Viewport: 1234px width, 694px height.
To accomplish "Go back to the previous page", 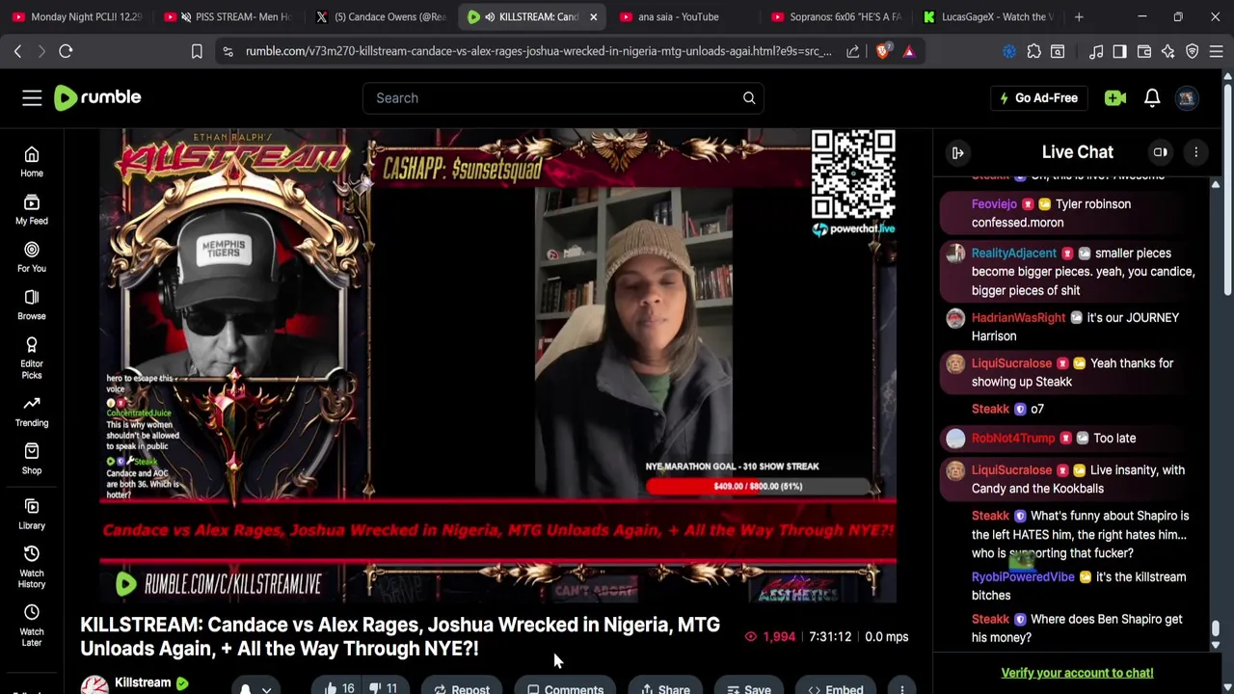I will [17, 51].
